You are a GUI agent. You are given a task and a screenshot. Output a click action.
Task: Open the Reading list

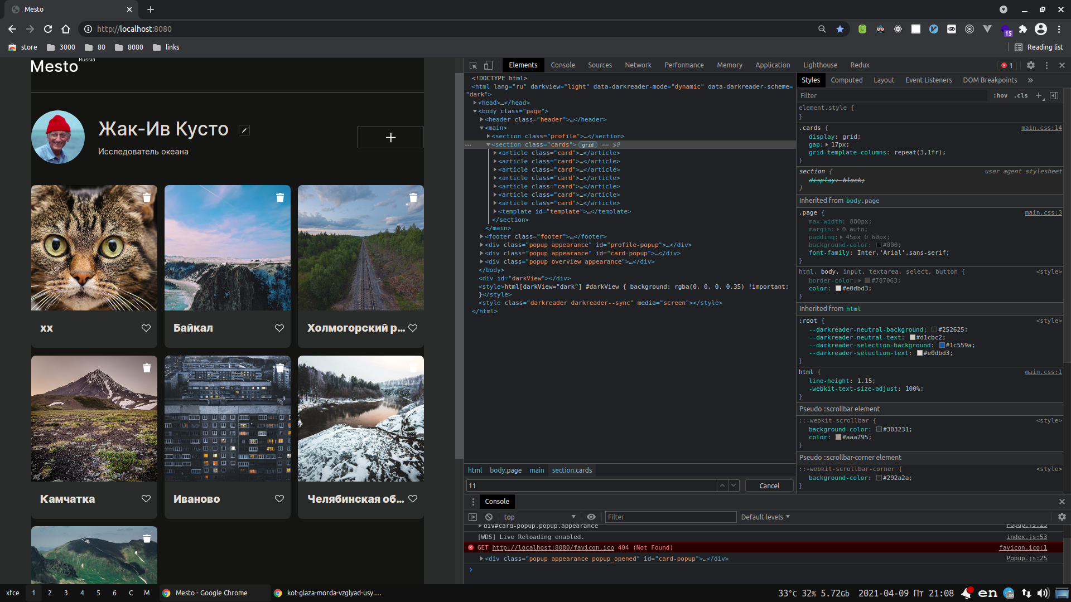pos(1039,47)
